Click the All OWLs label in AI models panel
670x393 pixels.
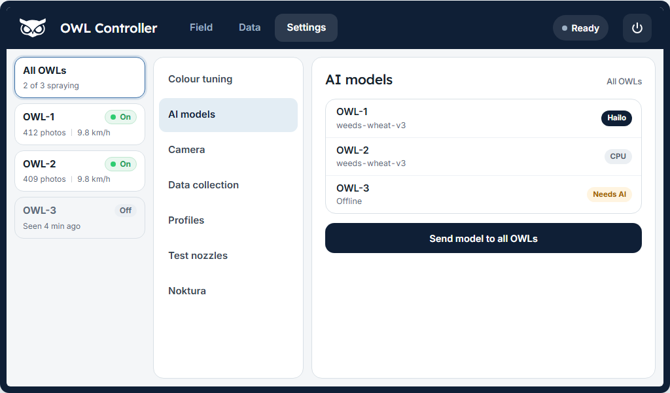(x=624, y=82)
